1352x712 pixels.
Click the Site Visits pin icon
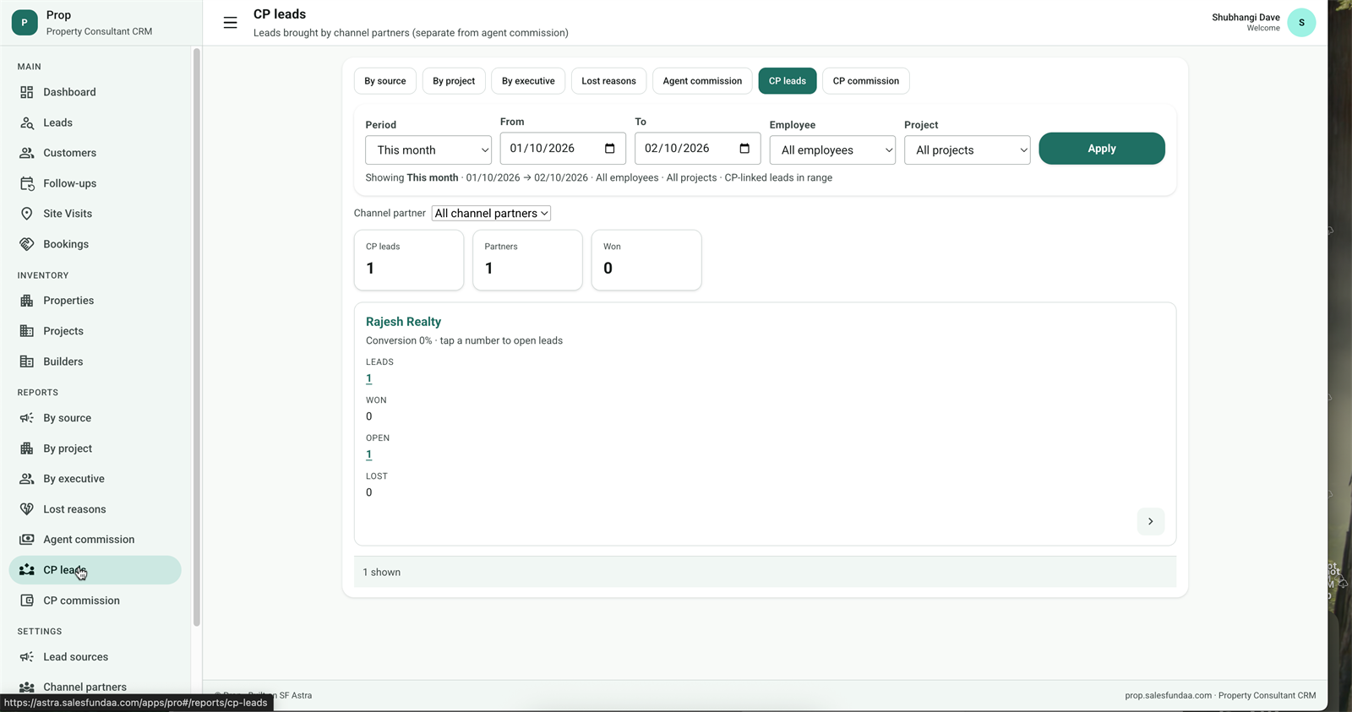coord(27,214)
